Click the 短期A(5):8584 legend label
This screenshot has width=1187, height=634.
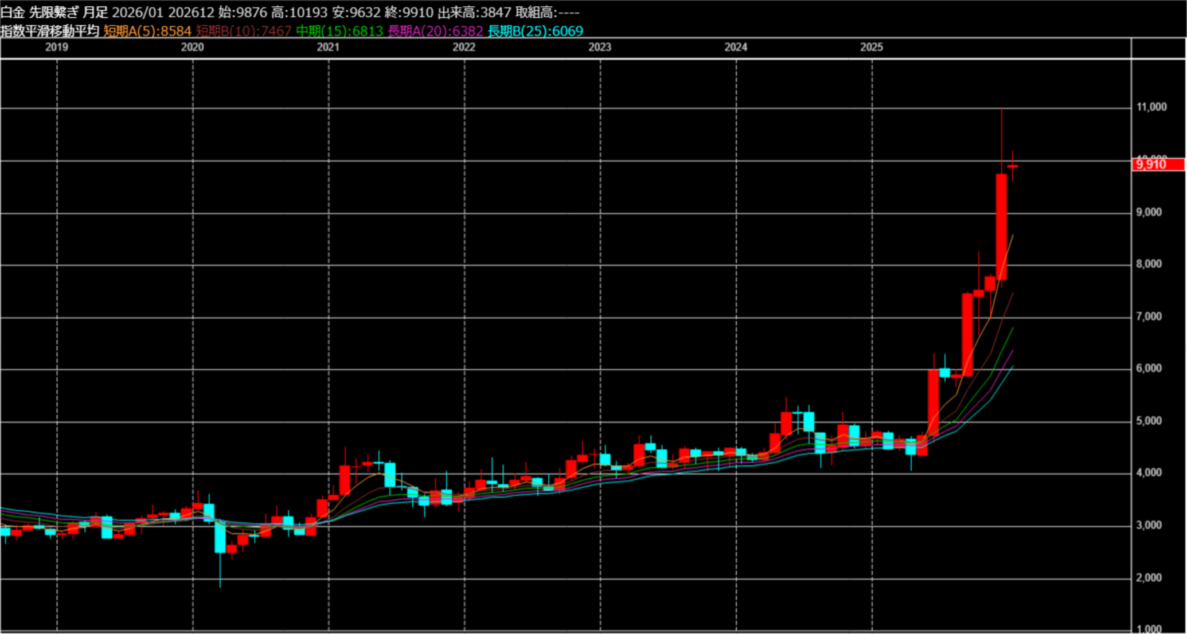click(x=147, y=31)
